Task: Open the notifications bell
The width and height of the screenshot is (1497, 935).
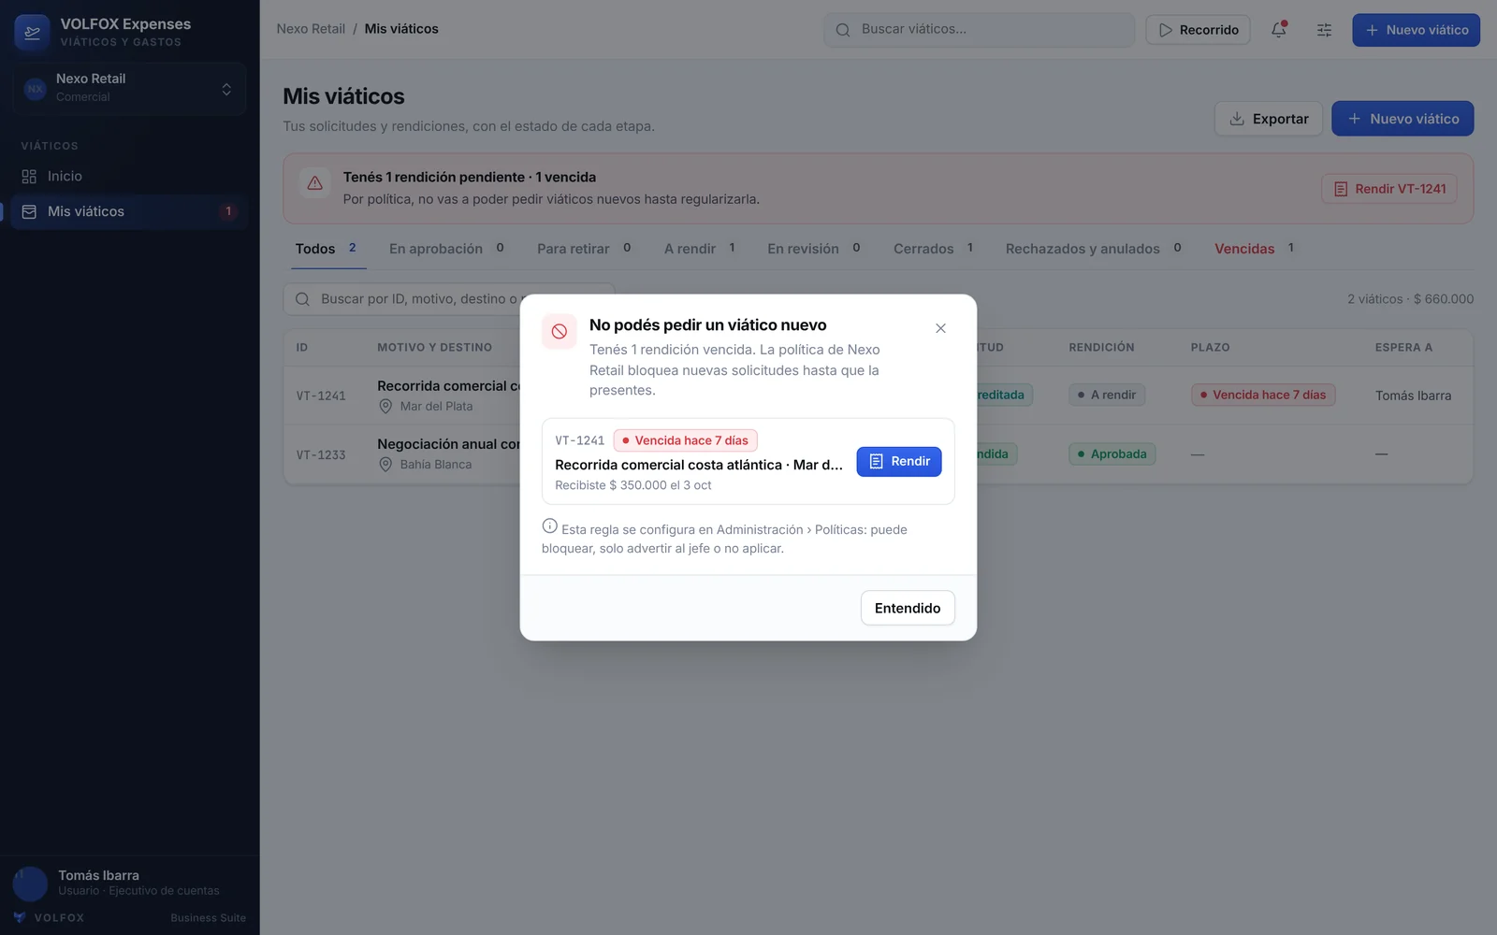Action: tap(1279, 30)
